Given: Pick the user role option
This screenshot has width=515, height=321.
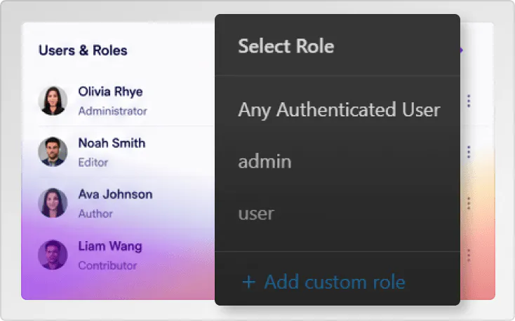Looking at the screenshot, I should click(256, 214).
